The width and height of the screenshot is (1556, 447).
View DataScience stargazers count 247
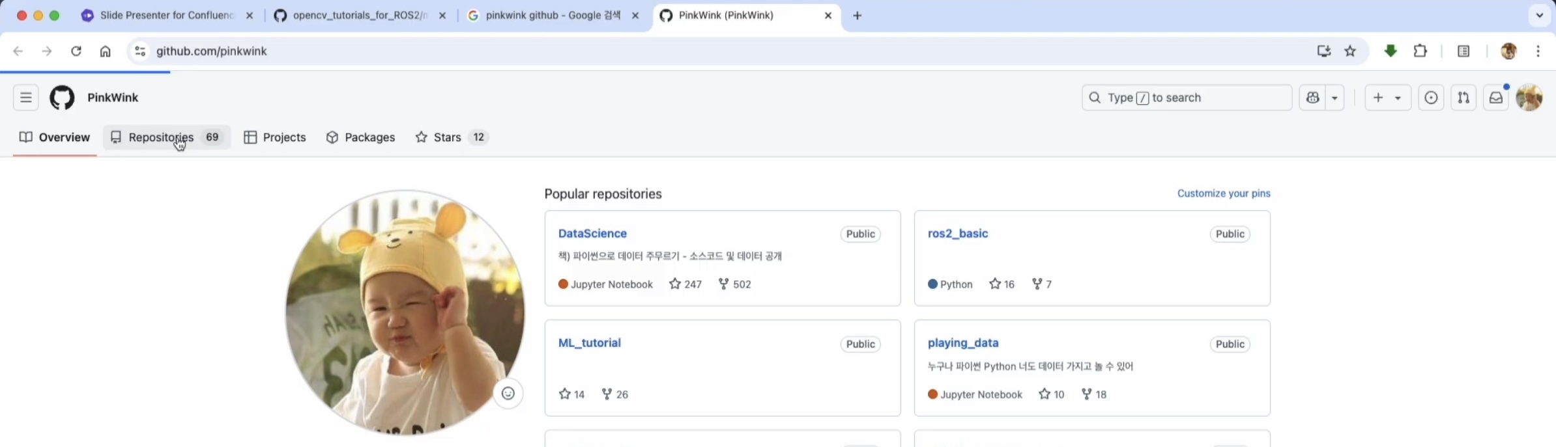(x=685, y=284)
